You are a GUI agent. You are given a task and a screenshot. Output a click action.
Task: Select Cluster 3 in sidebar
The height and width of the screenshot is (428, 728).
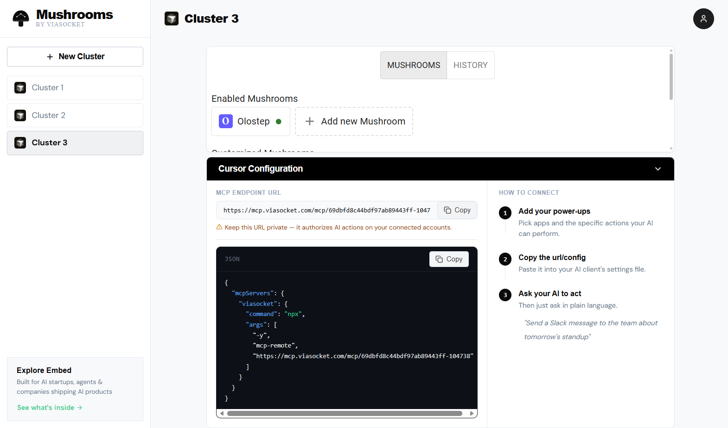[75, 143]
